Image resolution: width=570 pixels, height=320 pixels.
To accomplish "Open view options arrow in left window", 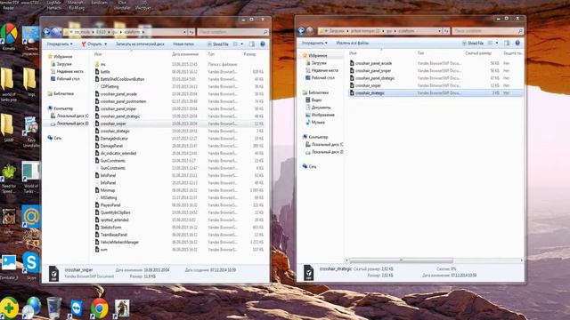I will [242, 44].
